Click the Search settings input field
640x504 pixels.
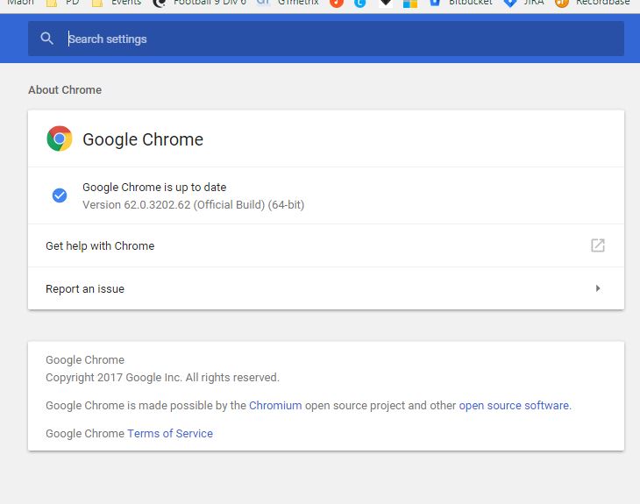[326, 39]
